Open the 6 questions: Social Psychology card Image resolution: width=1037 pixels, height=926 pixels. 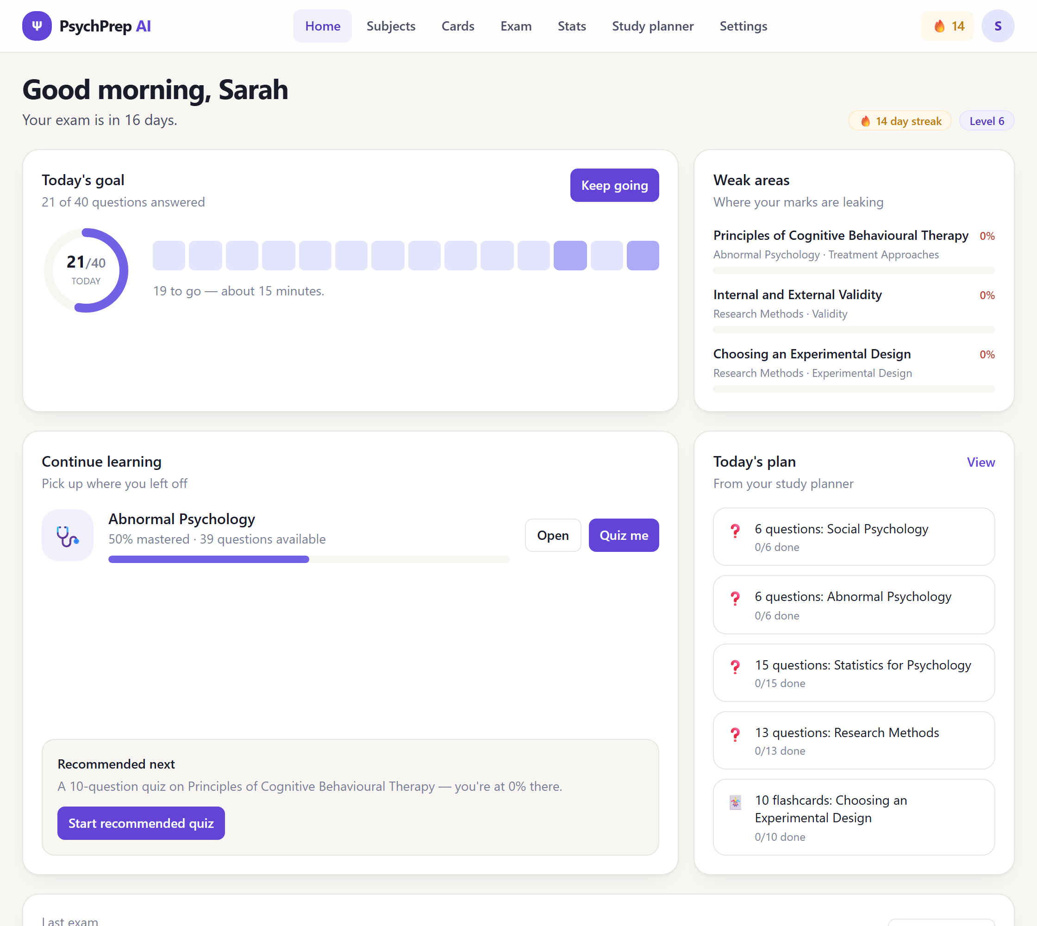pyautogui.click(x=854, y=537)
